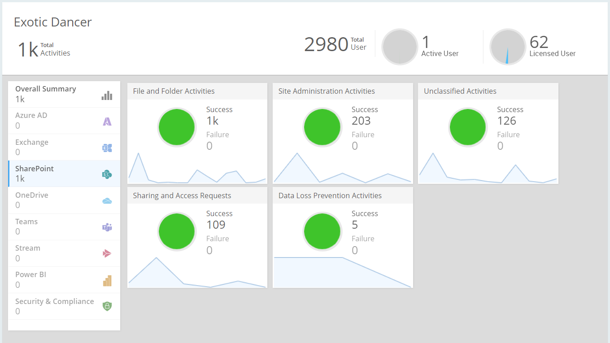Image resolution: width=610 pixels, height=343 pixels.
Task: Click the Exchange icon in sidebar
Action: pos(107,148)
